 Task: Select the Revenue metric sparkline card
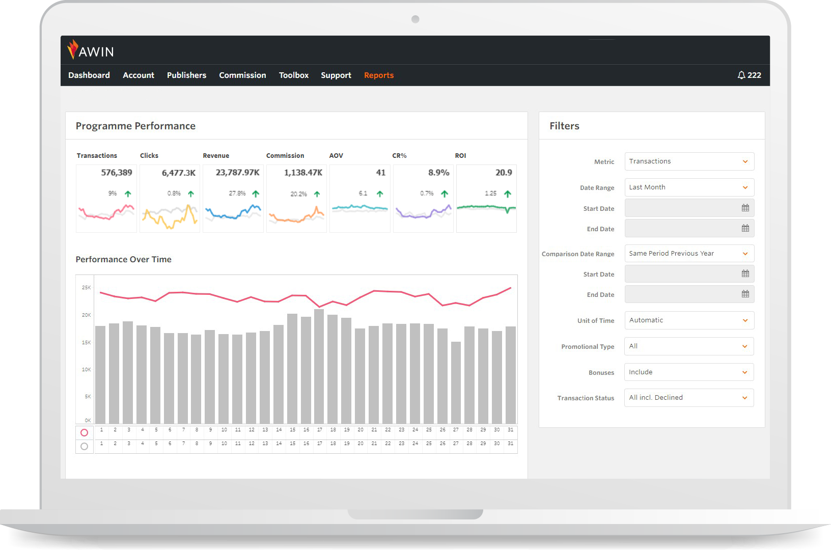(233, 199)
